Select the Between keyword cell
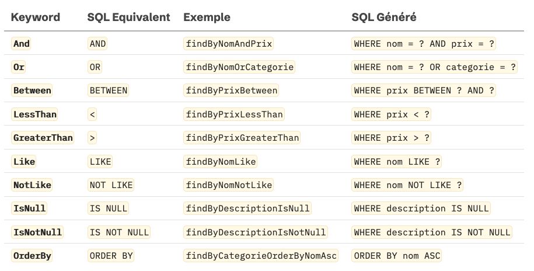Viewport: 534px width, 271px height. (32, 91)
